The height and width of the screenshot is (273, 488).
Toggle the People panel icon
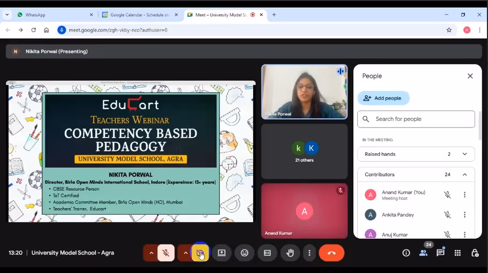tap(423, 253)
